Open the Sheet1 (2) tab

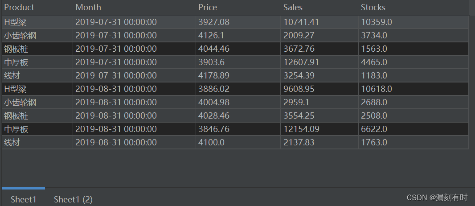tap(73, 199)
